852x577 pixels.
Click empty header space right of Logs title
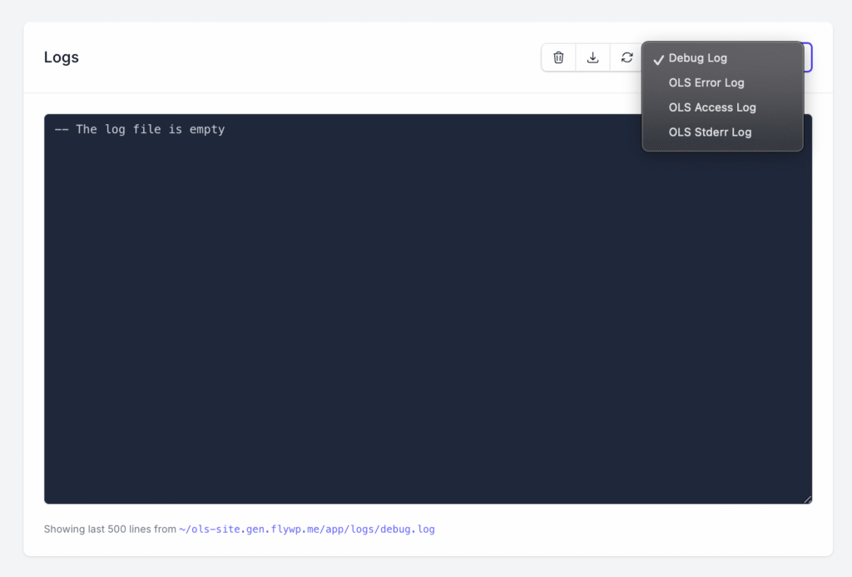(x=310, y=57)
